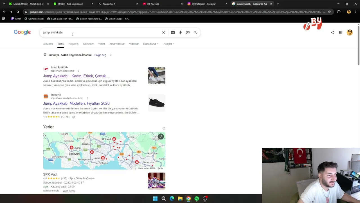Open Windows taskbar search
Viewport: 360px width, 203px height.
pyautogui.click(x=163, y=198)
